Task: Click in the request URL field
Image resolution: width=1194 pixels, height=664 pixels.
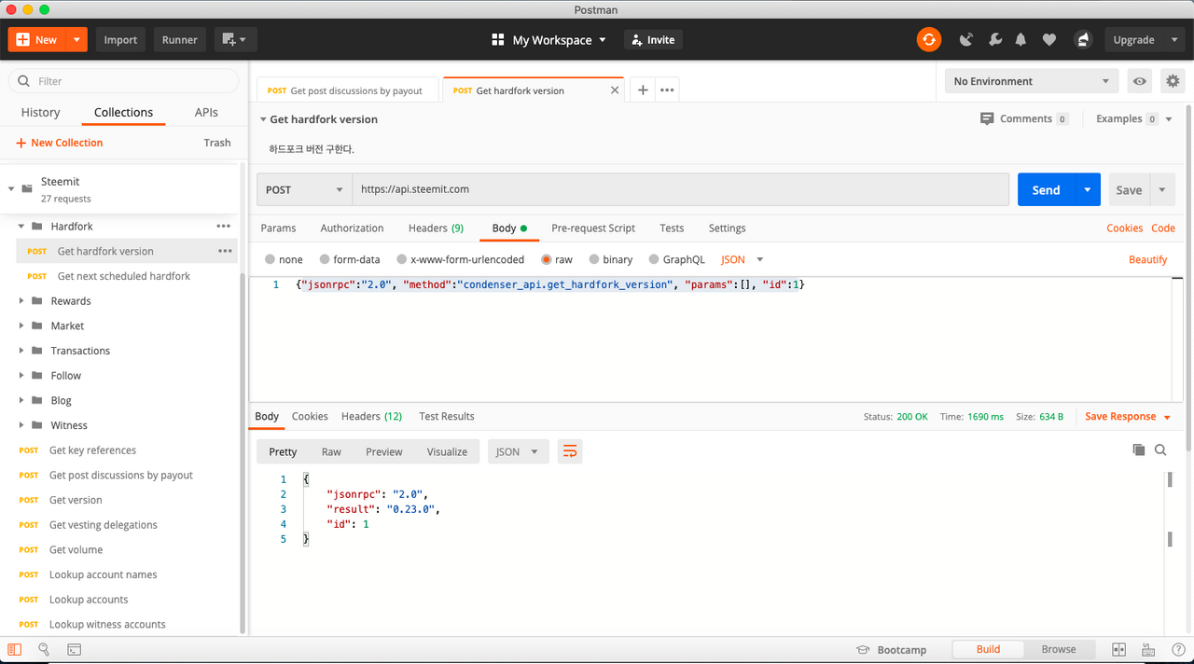Action: click(x=680, y=189)
